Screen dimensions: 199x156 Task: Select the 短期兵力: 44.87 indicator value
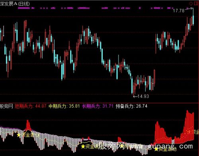click(31, 106)
